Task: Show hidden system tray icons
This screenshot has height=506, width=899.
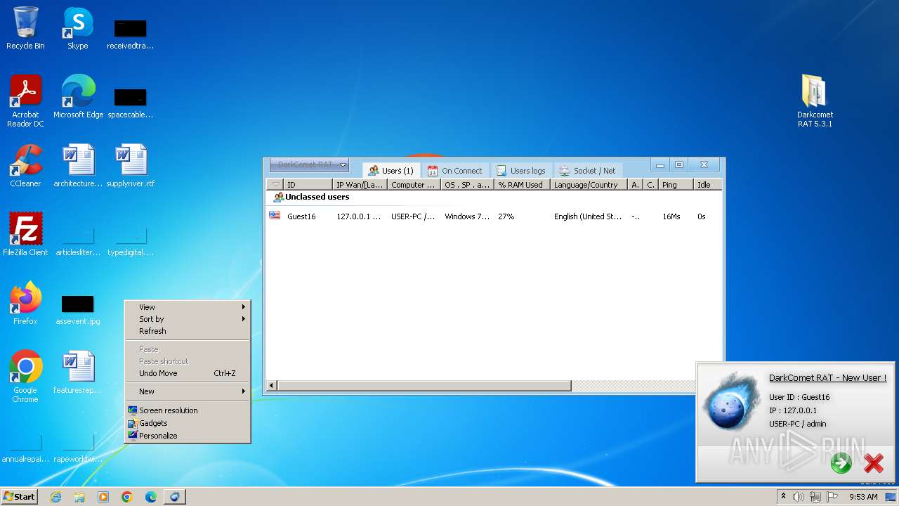Action: (783, 497)
